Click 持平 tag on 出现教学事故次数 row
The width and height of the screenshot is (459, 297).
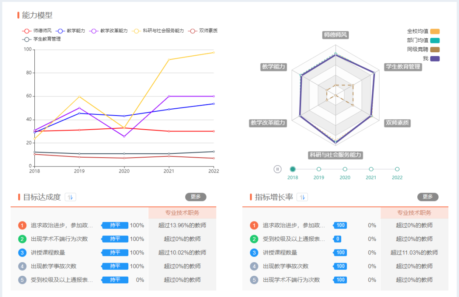tap(115, 266)
